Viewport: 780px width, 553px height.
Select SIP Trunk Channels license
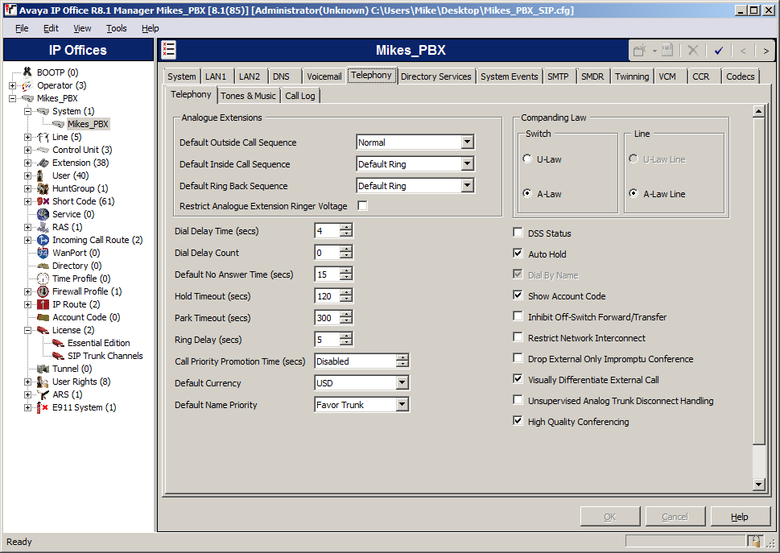(105, 356)
